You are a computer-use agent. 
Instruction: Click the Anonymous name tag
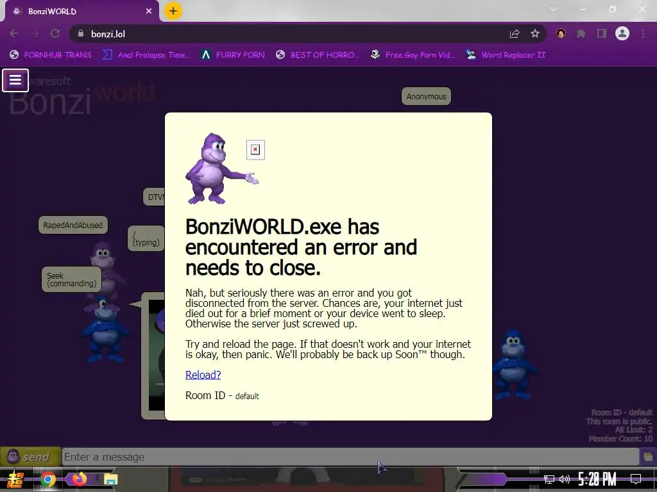(x=426, y=96)
